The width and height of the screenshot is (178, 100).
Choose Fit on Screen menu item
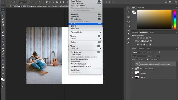[86, 19]
